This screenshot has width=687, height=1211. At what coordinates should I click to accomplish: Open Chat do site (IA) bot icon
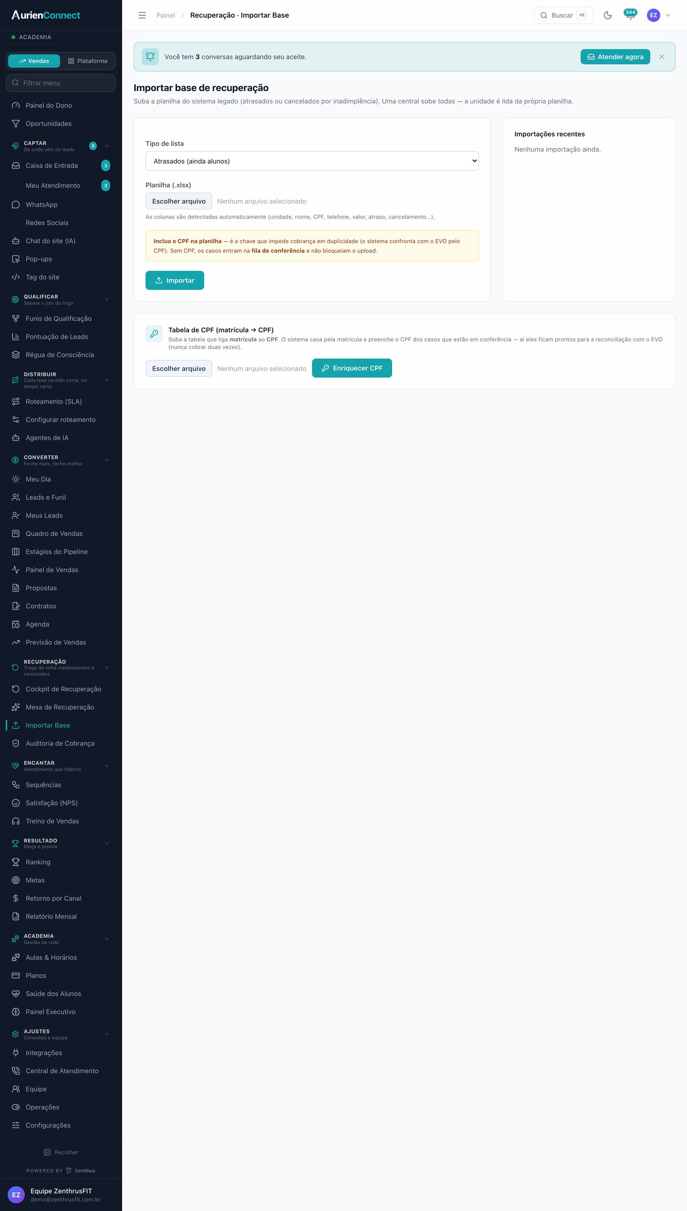(16, 241)
